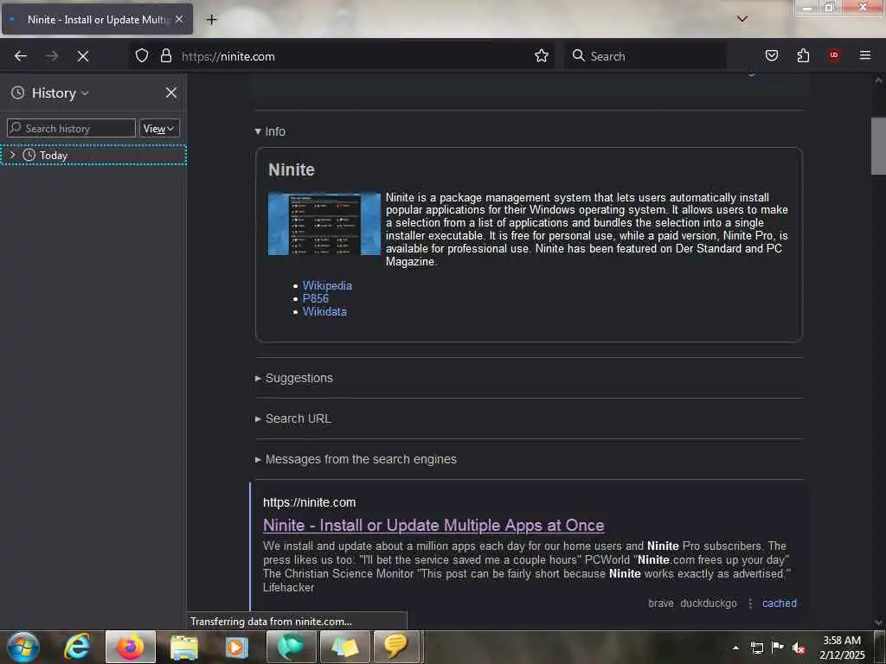Open Windows Media Player taskbar icon
Viewport: 886px width, 664px height.
click(x=237, y=647)
